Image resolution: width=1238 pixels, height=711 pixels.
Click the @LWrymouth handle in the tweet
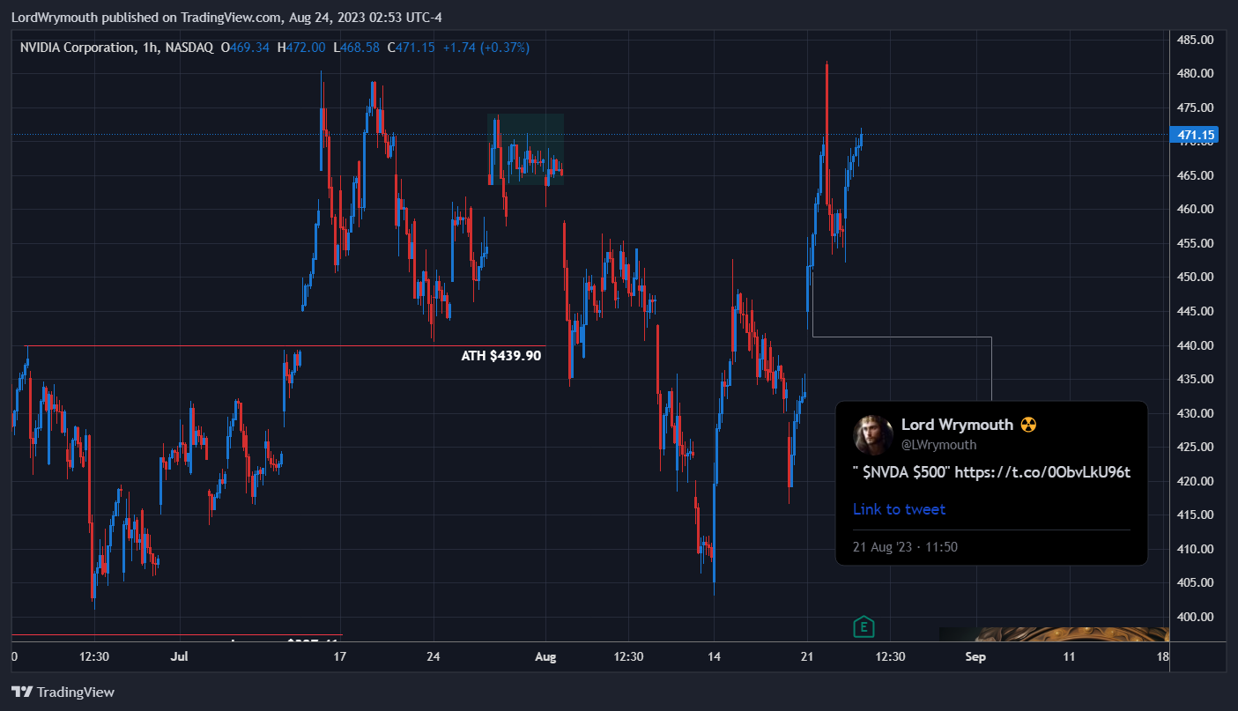tap(938, 445)
